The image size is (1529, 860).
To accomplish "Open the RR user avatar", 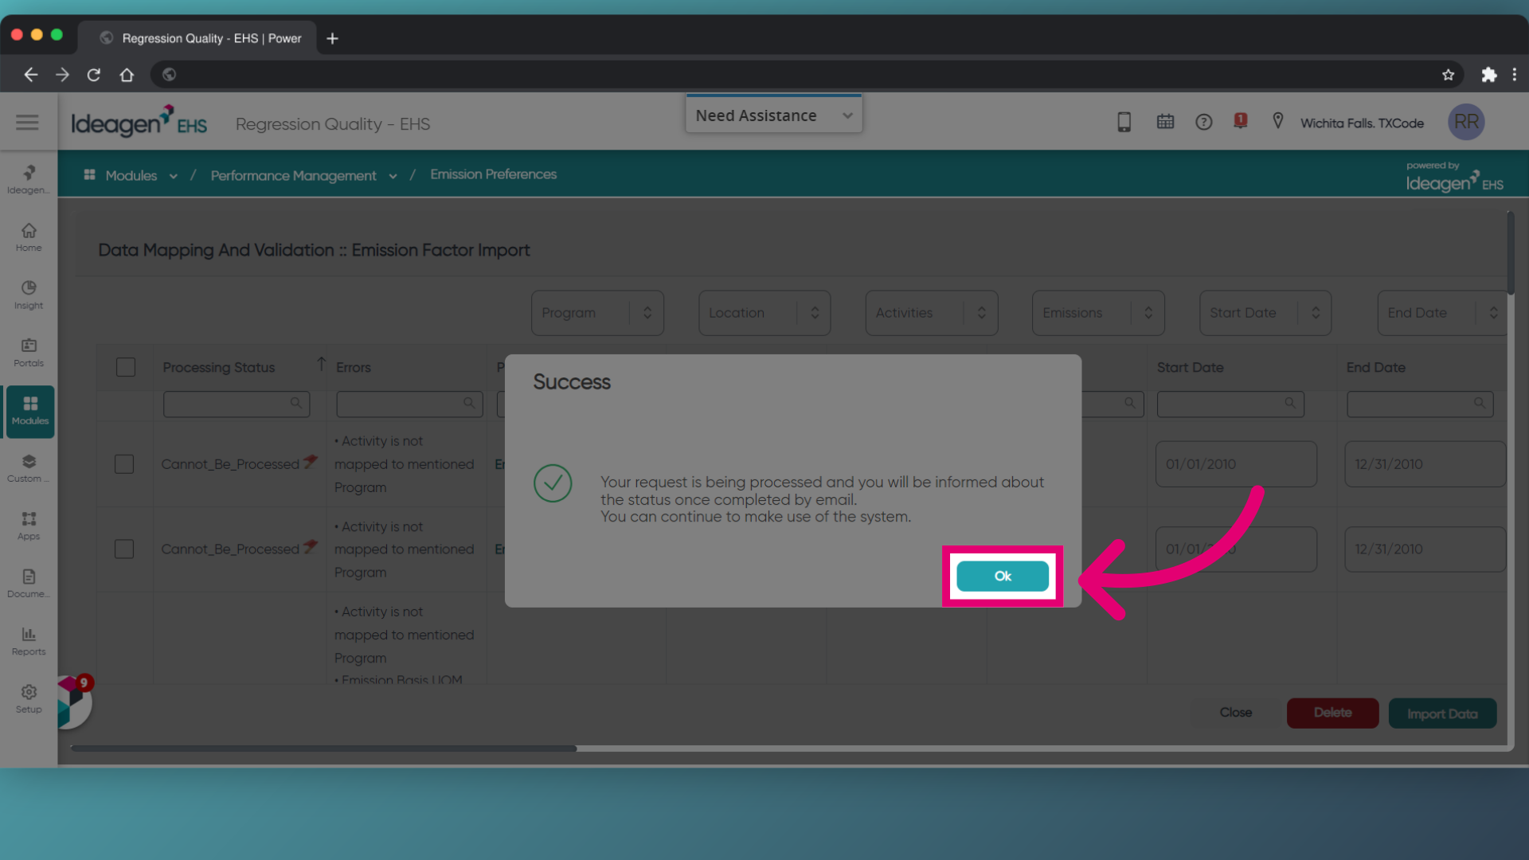I will click(1465, 122).
